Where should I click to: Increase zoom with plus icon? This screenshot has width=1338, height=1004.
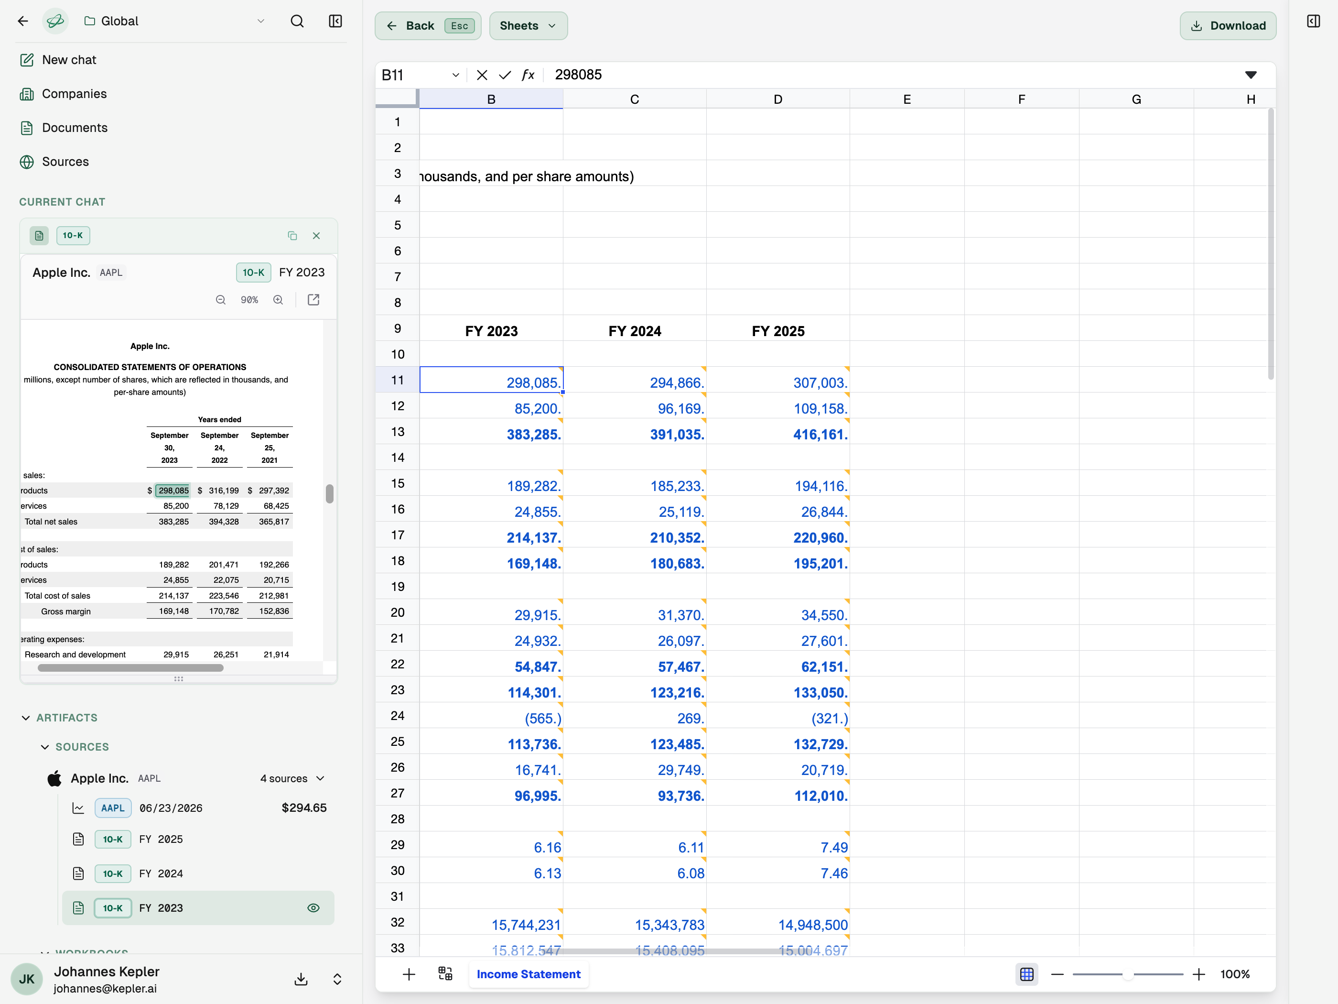[1199, 974]
